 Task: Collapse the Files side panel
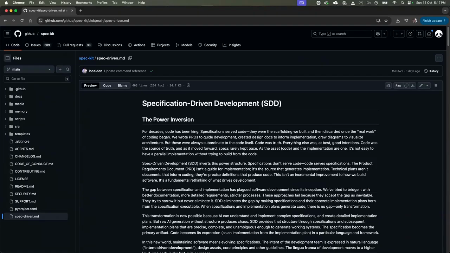click(x=7, y=58)
